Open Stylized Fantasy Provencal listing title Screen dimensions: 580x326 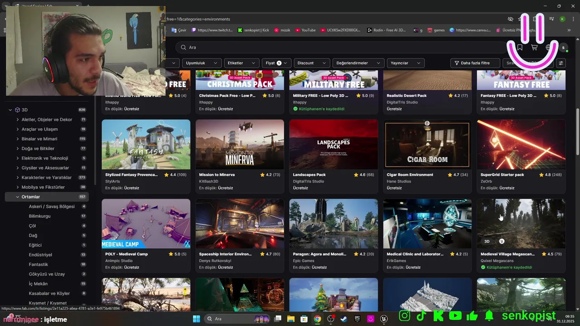click(131, 175)
